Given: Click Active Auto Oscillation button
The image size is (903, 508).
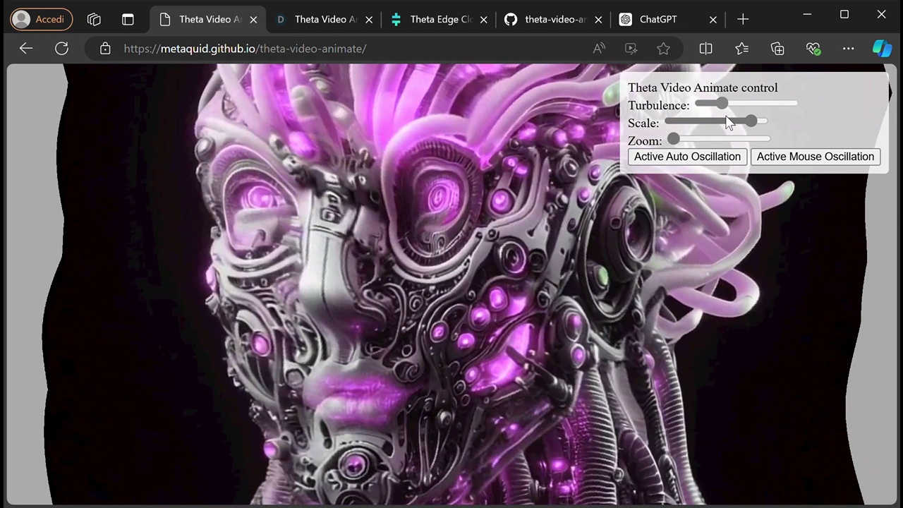Looking at the screenshot, I should (687, 157).
